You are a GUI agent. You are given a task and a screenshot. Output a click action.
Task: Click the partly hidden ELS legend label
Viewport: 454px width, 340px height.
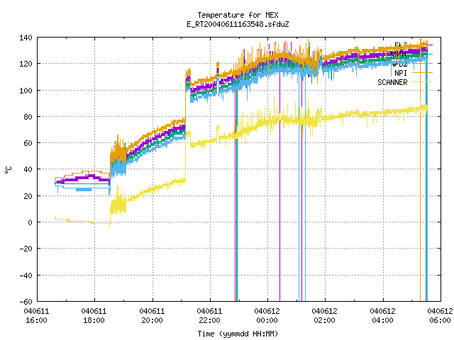(401, 45)
